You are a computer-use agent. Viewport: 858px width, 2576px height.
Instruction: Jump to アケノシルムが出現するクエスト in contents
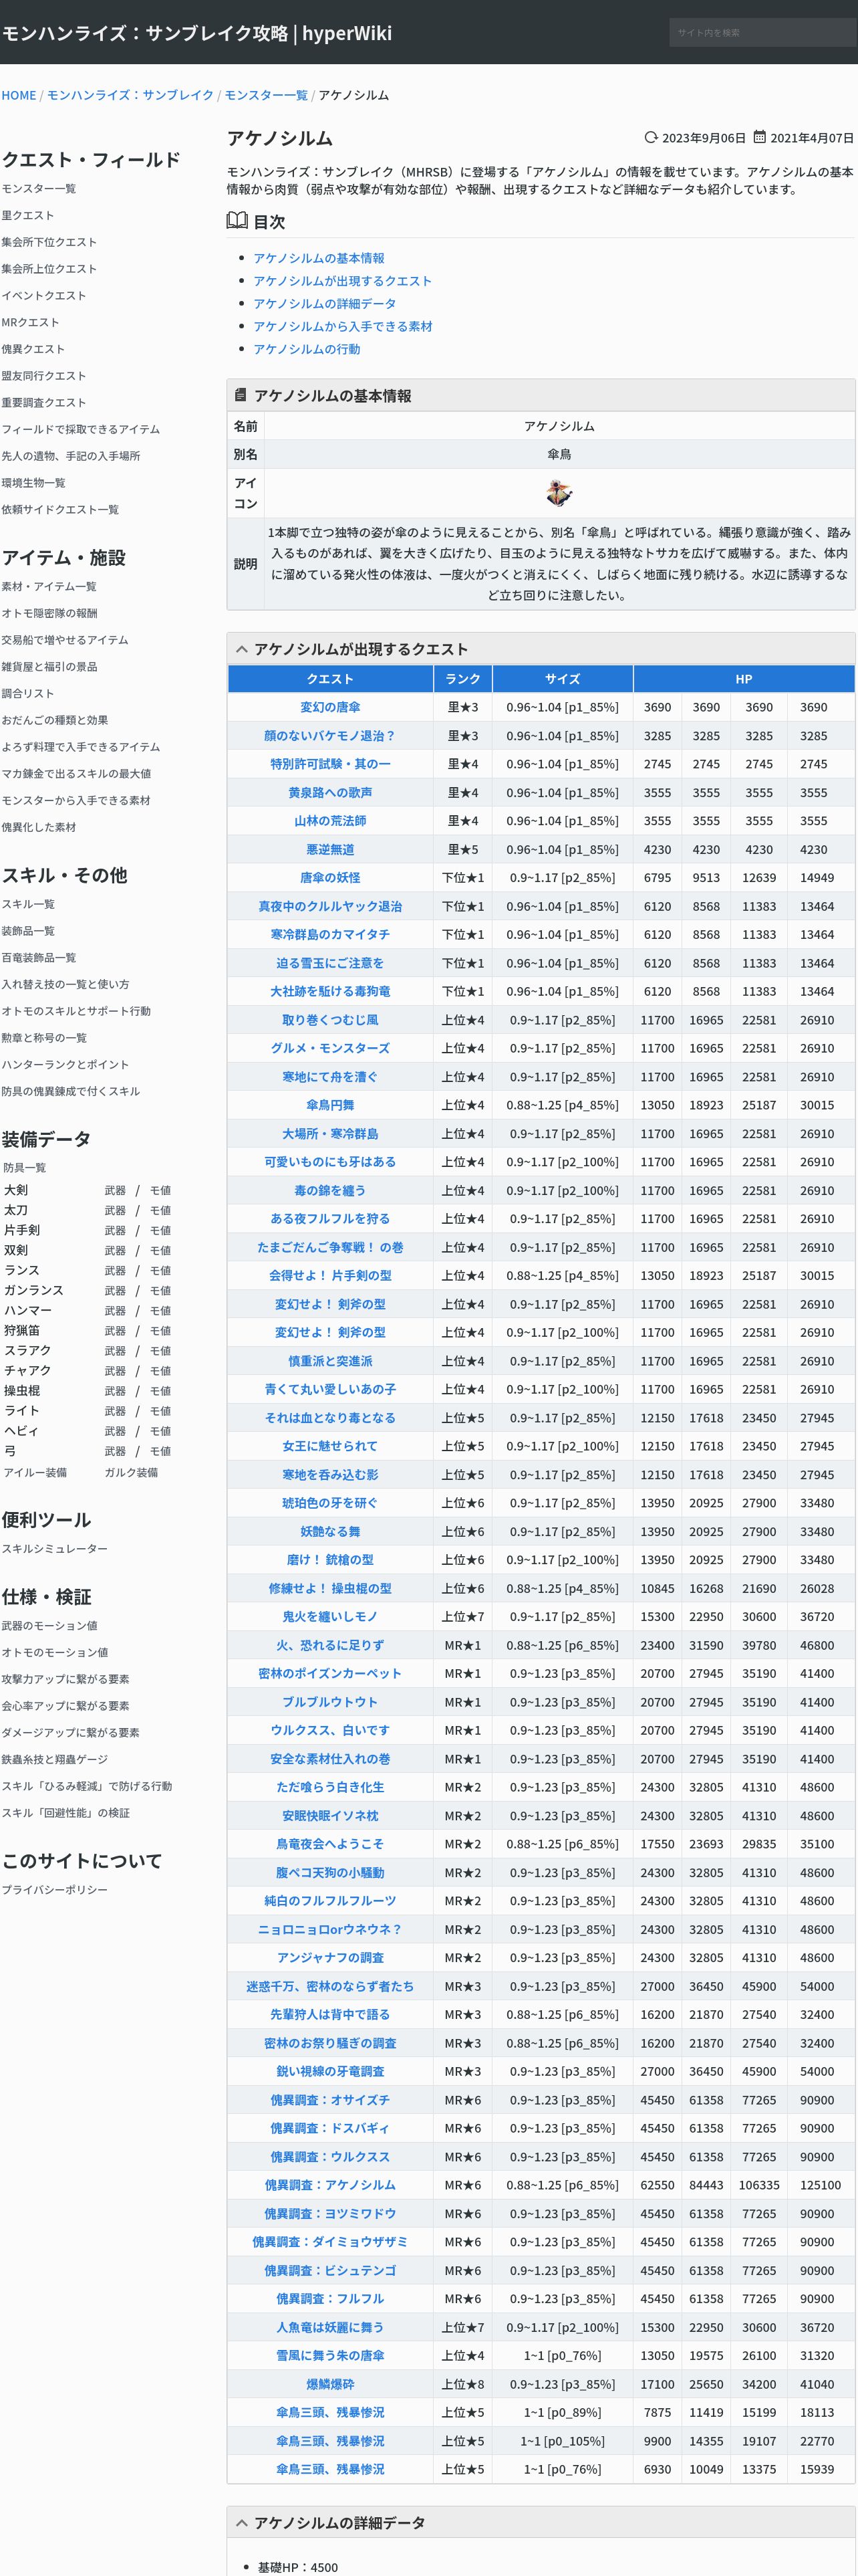(x=343, y=281)
